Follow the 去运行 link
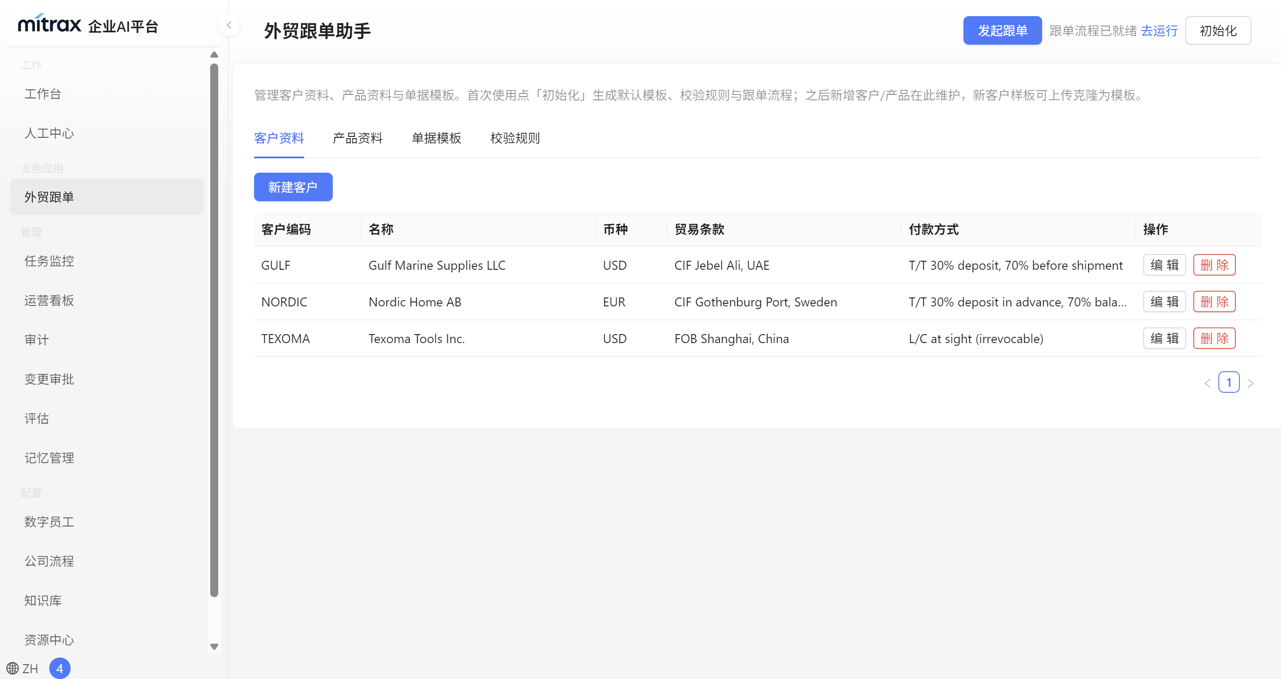Screen dimensions: 1281x679 tap(1158, 31)
